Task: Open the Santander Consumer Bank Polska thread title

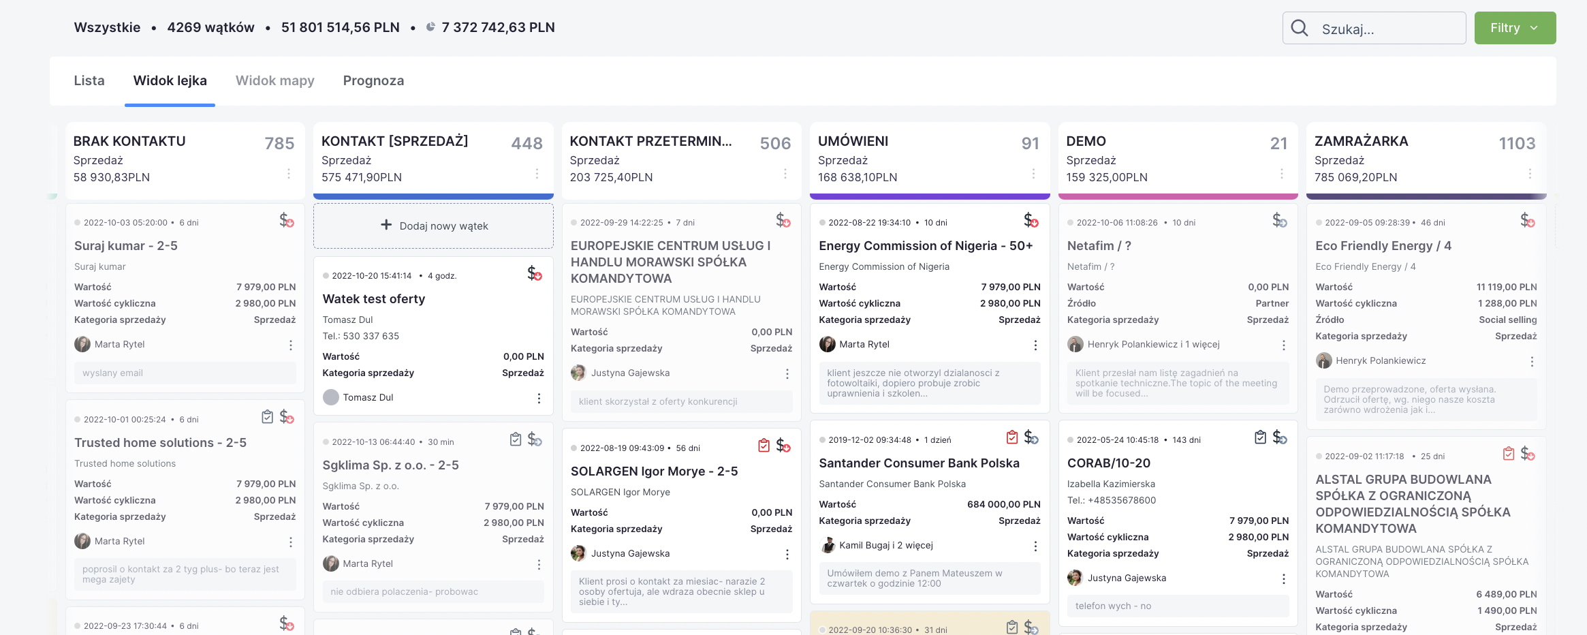Action: click(919, 463)
